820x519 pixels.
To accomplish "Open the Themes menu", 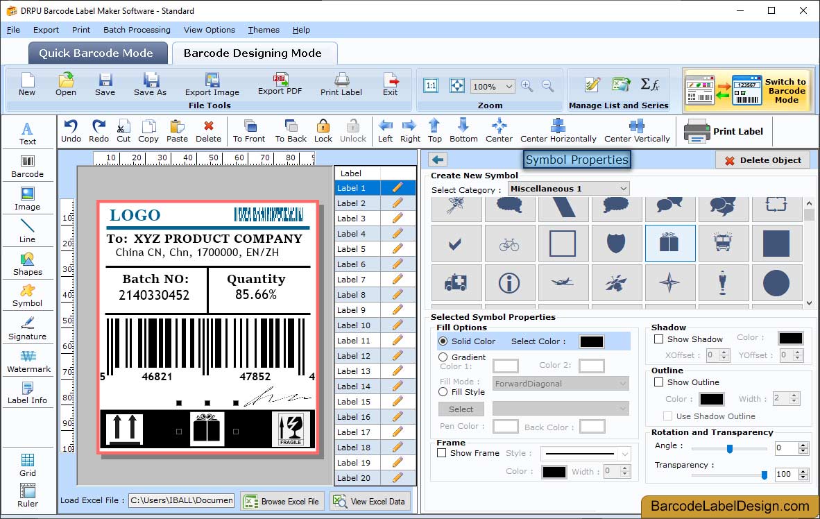I will pos(264,30).
